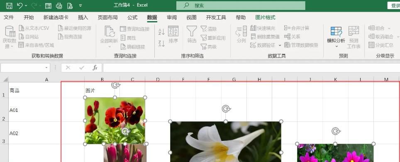Image resolution: width=400 pixels, height=162 pixels.
Task: Click the Undo arrow icon
Action: (x=20, y=5)
